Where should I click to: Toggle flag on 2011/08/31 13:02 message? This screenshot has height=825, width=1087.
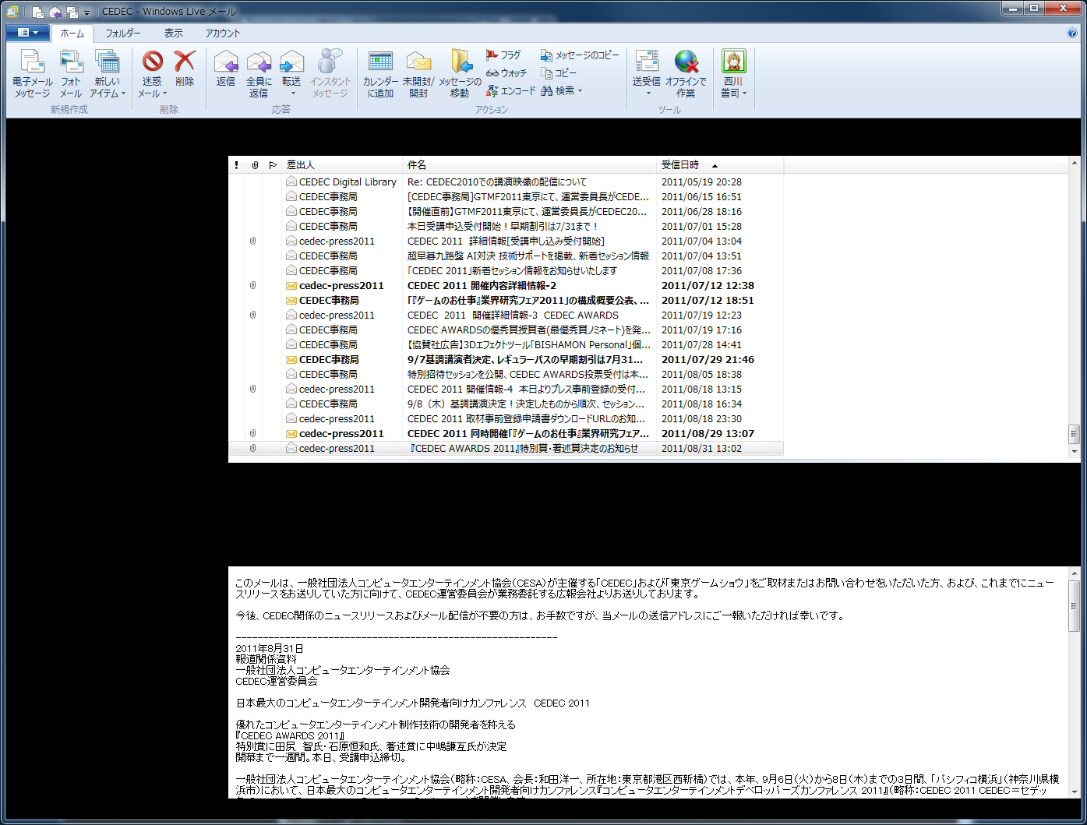click(x=273, y=448)
